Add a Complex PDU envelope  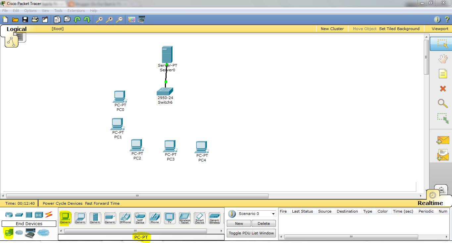click(443, 155)
